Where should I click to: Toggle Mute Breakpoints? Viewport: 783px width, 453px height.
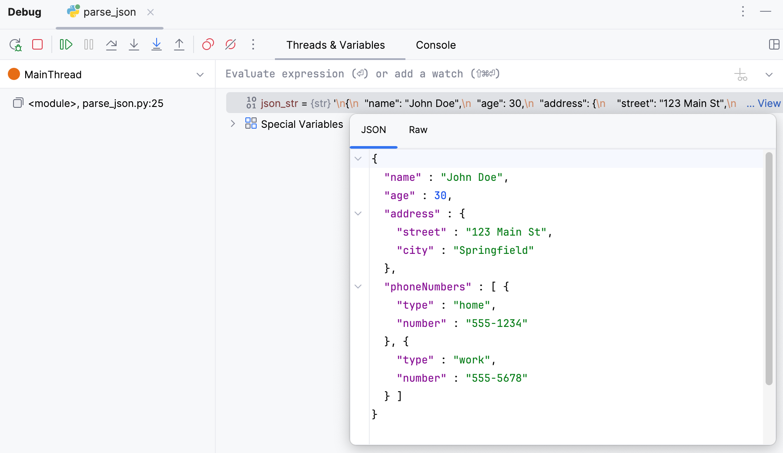tap(231, 44)
